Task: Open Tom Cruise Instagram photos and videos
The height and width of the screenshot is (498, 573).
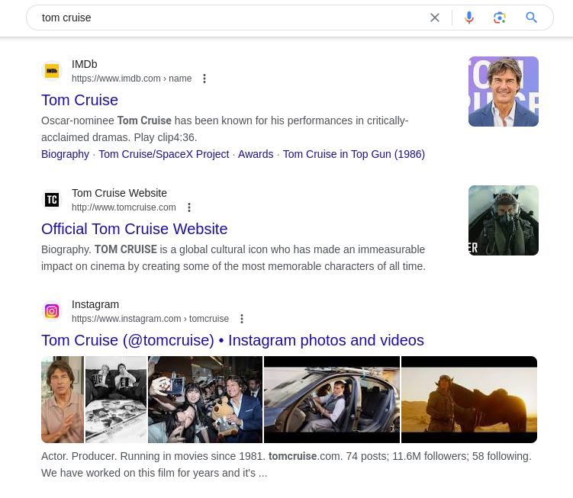Action: 232,340
